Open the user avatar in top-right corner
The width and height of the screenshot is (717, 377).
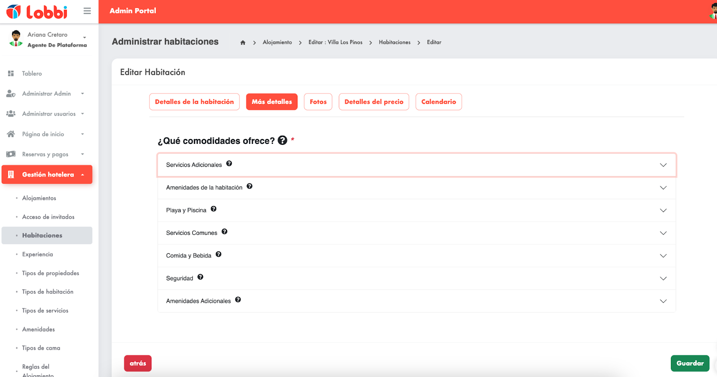coord(713,11)
